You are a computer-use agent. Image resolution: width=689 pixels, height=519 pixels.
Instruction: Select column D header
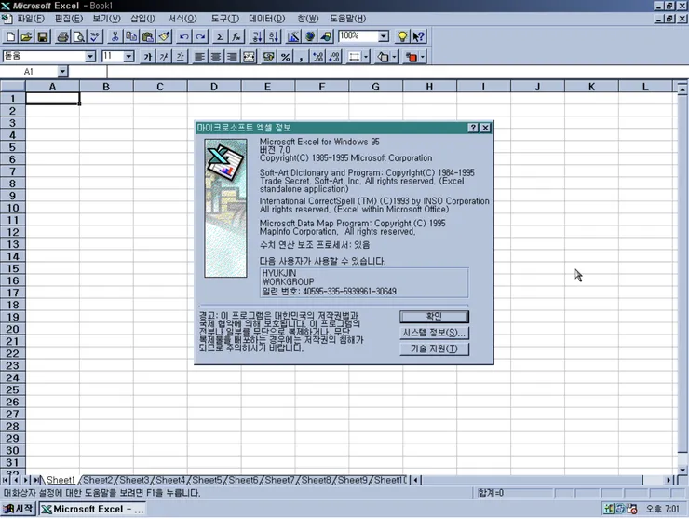coord(214,87)
